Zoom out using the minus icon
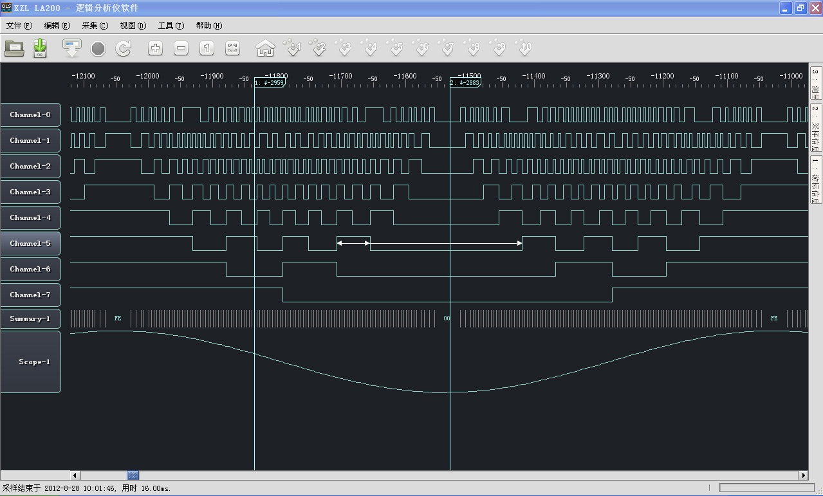The width and height of the screenshot is (823, 496). pyautogui.click(x=181, y=48)
